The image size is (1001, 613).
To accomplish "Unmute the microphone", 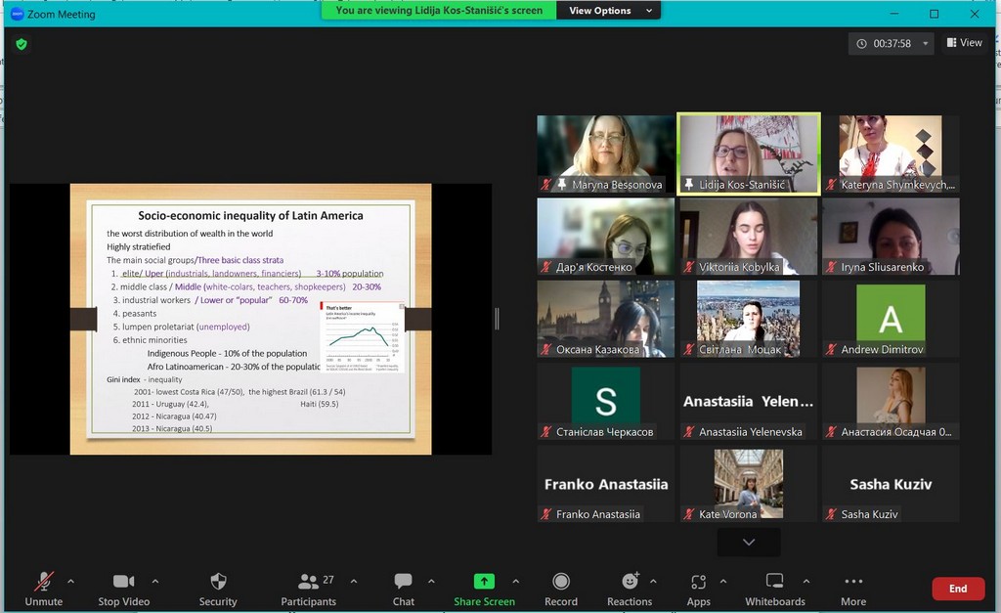I will [44, 583].
